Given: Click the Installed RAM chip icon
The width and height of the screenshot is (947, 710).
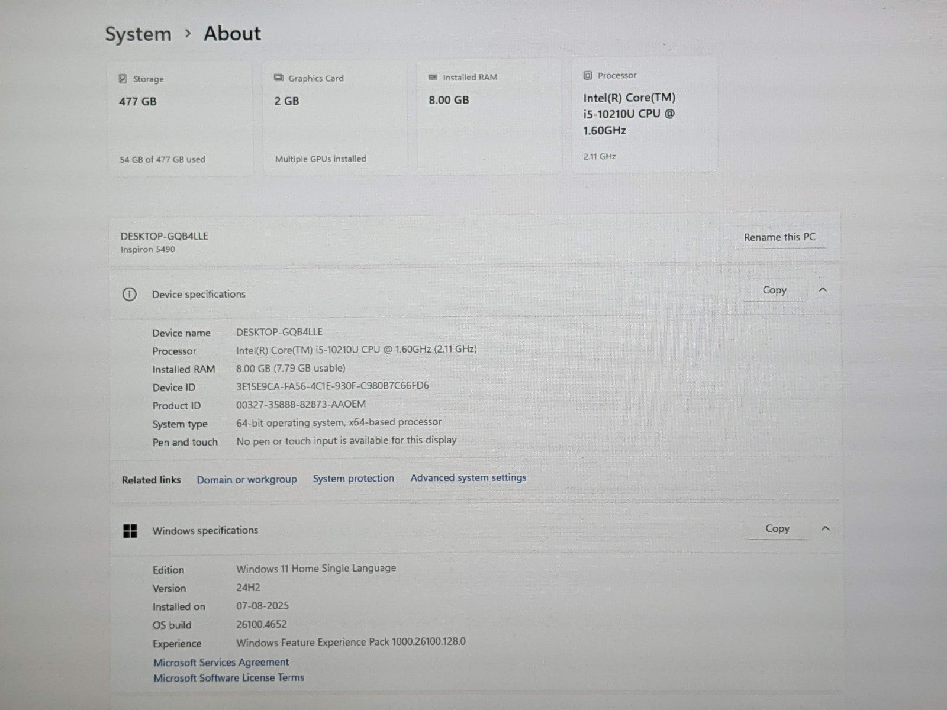Looking at the screenshot, I should pyautogui.click(x=433, y=78).
